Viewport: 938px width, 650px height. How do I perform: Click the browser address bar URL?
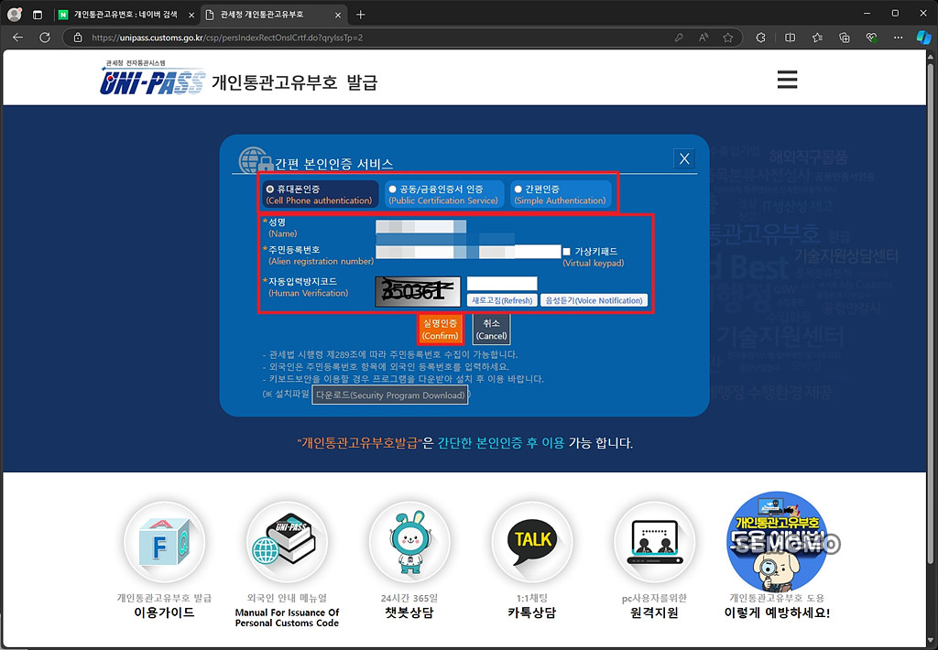[227, 38]
